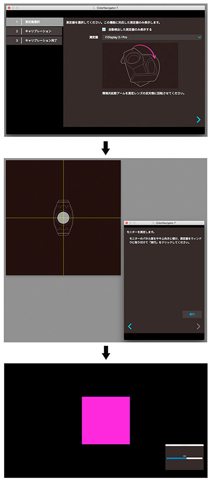Screen dimensions: 212x482
Task: Click the gray forward arrow in the measurement dialog
Action: (x=198, y=327)
